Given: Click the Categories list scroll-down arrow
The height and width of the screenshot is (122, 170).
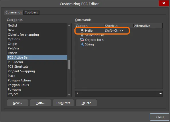Looking at the screenshot, I should pyautogui.click(x=69, y=95).
